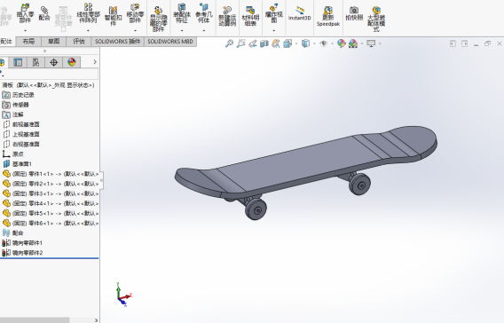This screenshot has height=323, width=504.
Task: Click the View Settings monitor icon
Action: 371,43
